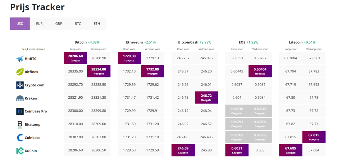
Task: Click Bitstamp BitcoinCash buy price 246.92
Action: (x=183, y=124)
